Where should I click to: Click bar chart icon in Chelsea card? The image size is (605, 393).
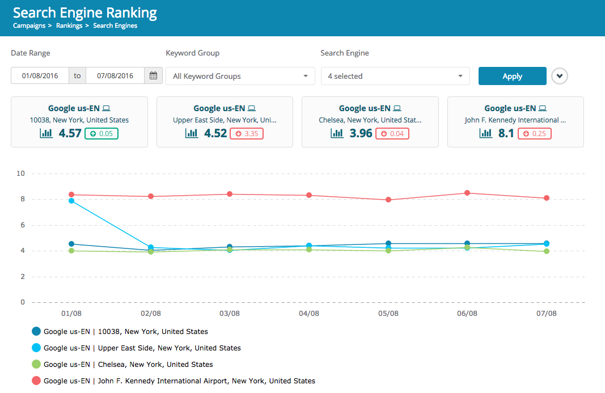pyautogui.click(x=337, y=133)
